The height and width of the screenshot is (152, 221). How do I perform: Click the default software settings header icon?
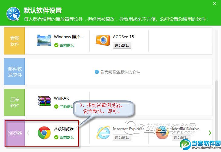pyautogui.click(x=13, y=14)
